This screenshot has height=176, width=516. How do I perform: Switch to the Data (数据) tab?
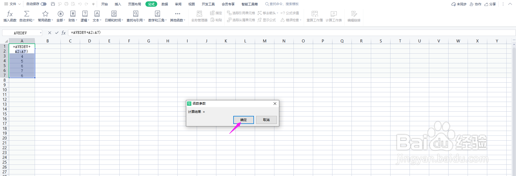pyautogui.click(x=165, y=4)
